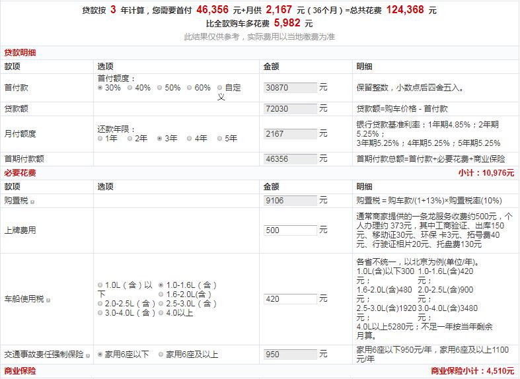The height and width of the screenshot is (379, 520).
Task: Select 4.0以上 engine displacement
Action: tap(161, 313)
